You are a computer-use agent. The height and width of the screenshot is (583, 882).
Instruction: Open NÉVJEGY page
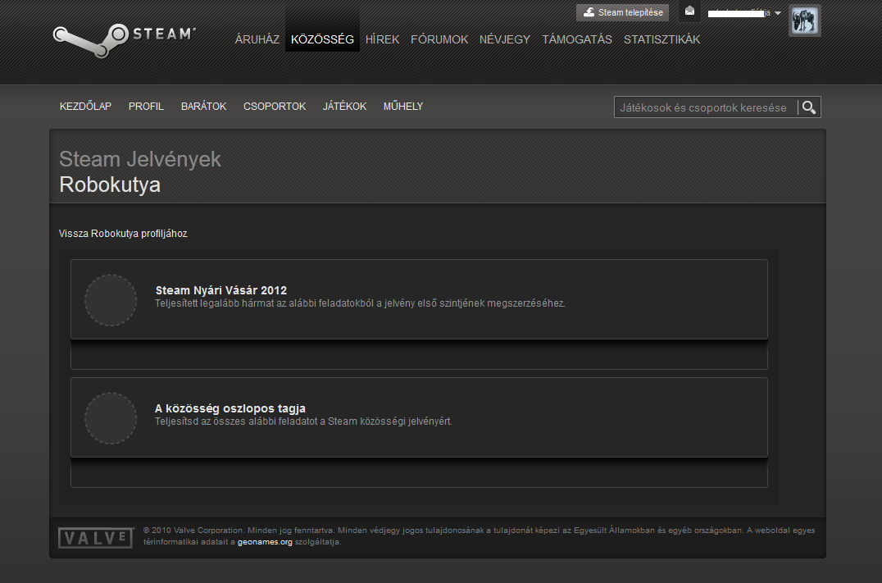coord(505,39)
